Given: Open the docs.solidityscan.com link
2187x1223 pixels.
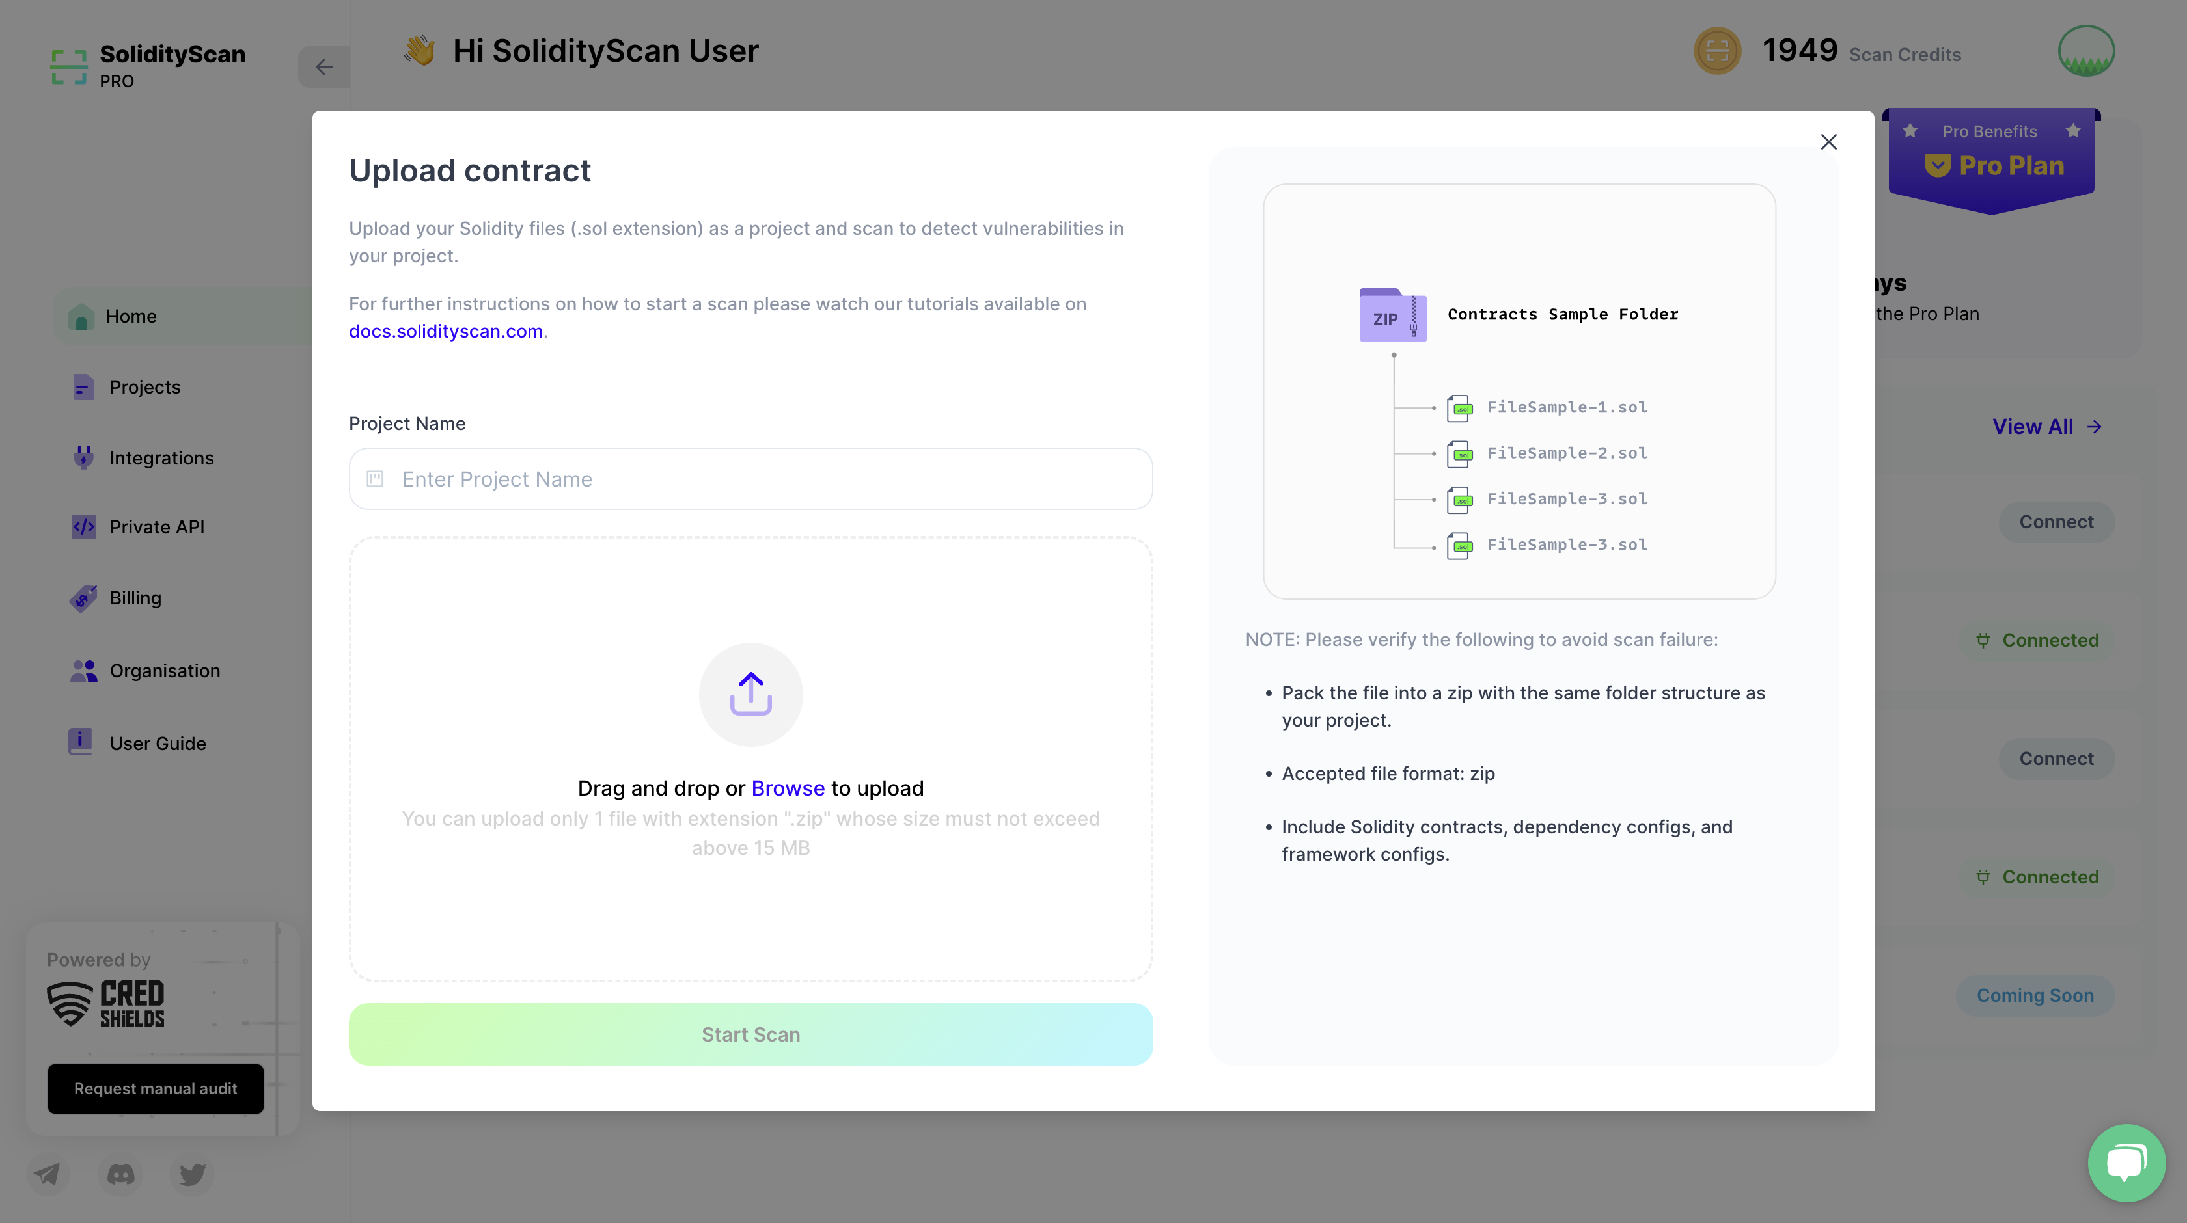Looking at the screenshot, I should click(x=446, y=331).
